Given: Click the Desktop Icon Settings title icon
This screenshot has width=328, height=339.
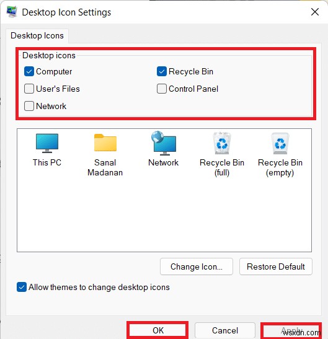Looking at the screenshot, I should coord(12,12).
